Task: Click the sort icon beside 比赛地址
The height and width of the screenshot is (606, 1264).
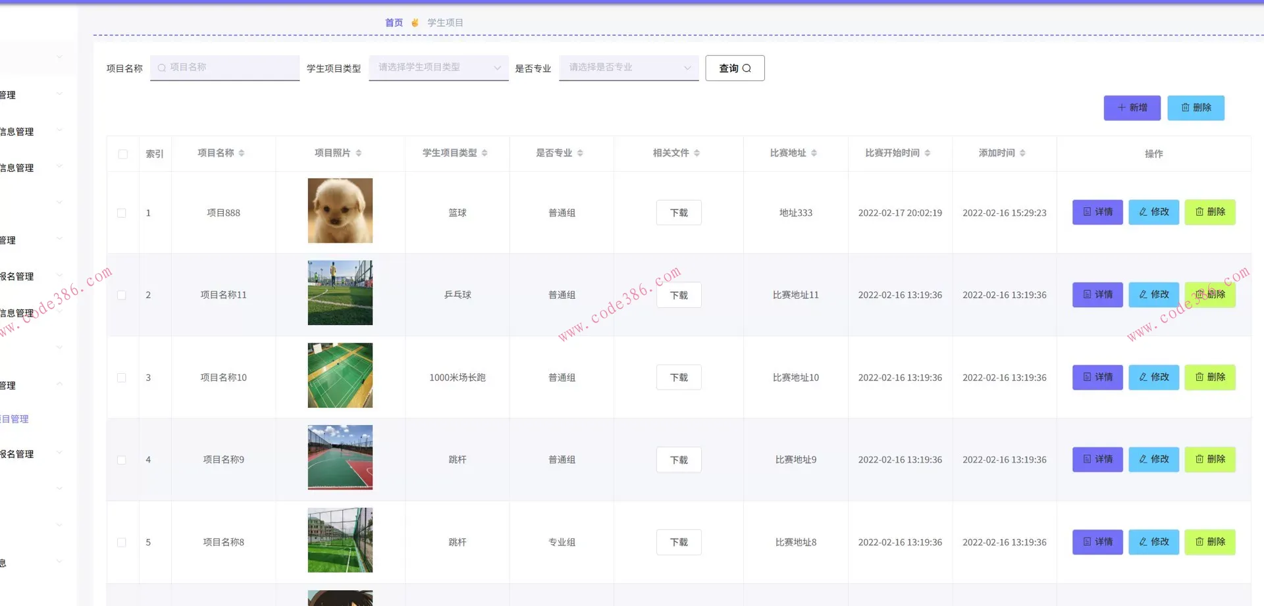Action: pos(814,153)
